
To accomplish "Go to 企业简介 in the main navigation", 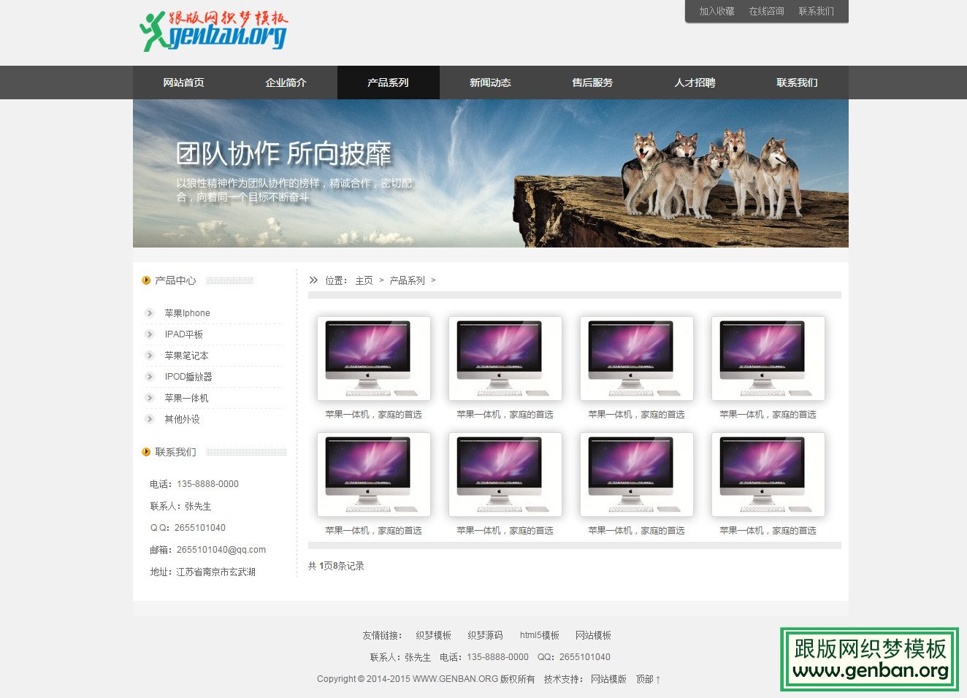I will tap(286, 83).
